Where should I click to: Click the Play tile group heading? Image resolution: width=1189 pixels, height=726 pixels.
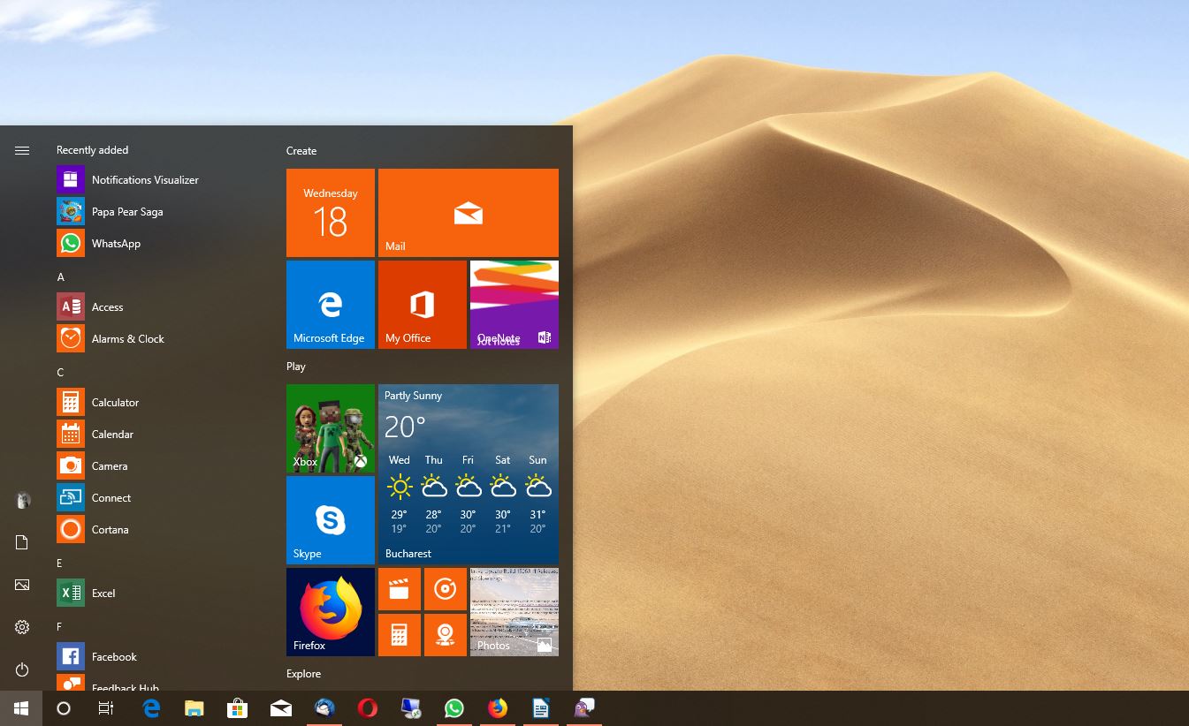296,367
